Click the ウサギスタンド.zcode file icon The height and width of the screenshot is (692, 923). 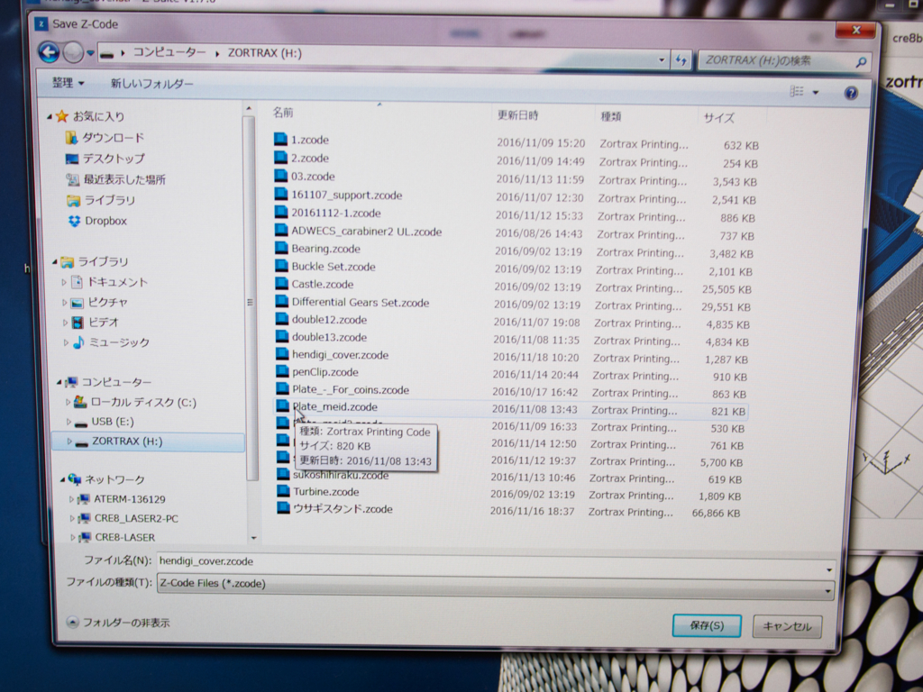click(284, 508)
